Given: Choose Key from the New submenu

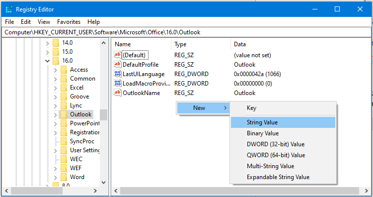Looking at the screenshot, I should click(x=283, y=108).
